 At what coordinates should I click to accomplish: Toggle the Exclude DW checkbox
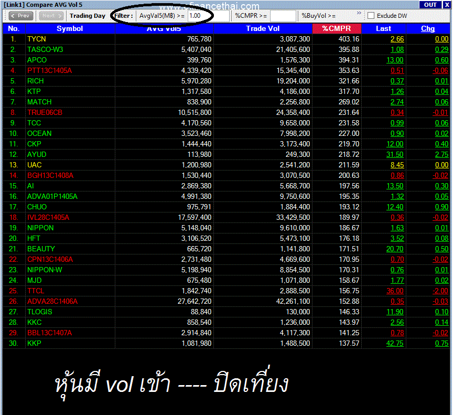[371, 16]
